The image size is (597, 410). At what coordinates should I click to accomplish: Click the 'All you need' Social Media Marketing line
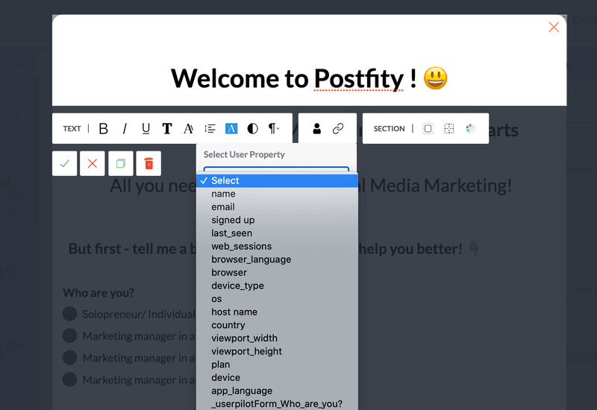coord(153,186)
